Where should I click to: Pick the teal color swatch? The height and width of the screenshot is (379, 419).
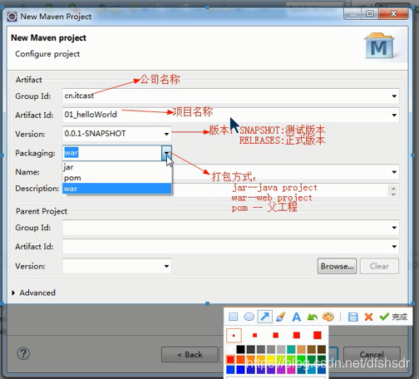click(291, 349)
